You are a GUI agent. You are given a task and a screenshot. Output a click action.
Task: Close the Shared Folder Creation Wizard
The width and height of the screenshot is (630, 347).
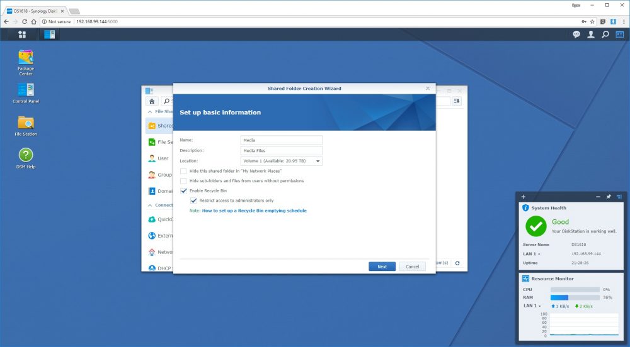tap(428, 88)
